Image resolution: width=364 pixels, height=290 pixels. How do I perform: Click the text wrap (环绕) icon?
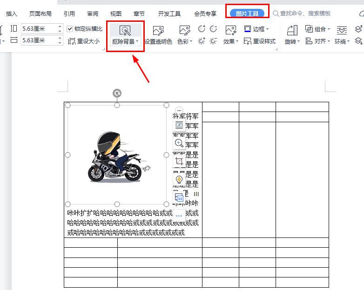tap(342, 30)
